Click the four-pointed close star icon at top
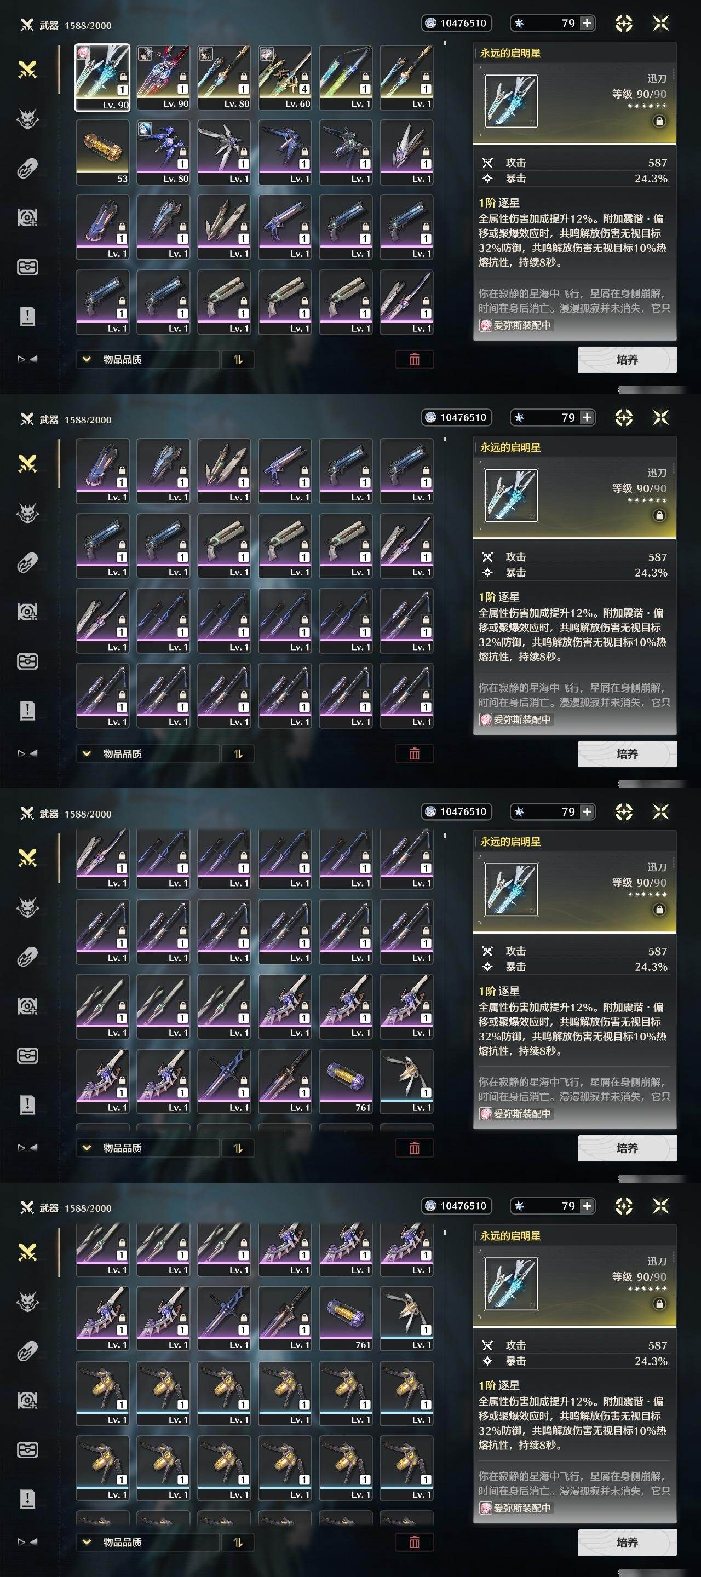Screen dimensions: 701x1577 coord(660,23)
